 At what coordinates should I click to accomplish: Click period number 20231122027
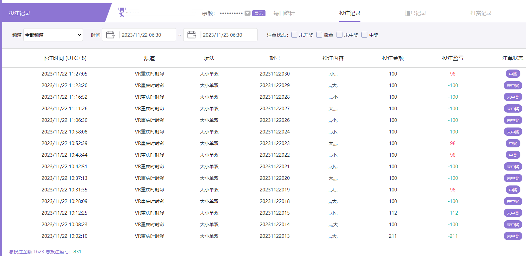coord(275,109)
